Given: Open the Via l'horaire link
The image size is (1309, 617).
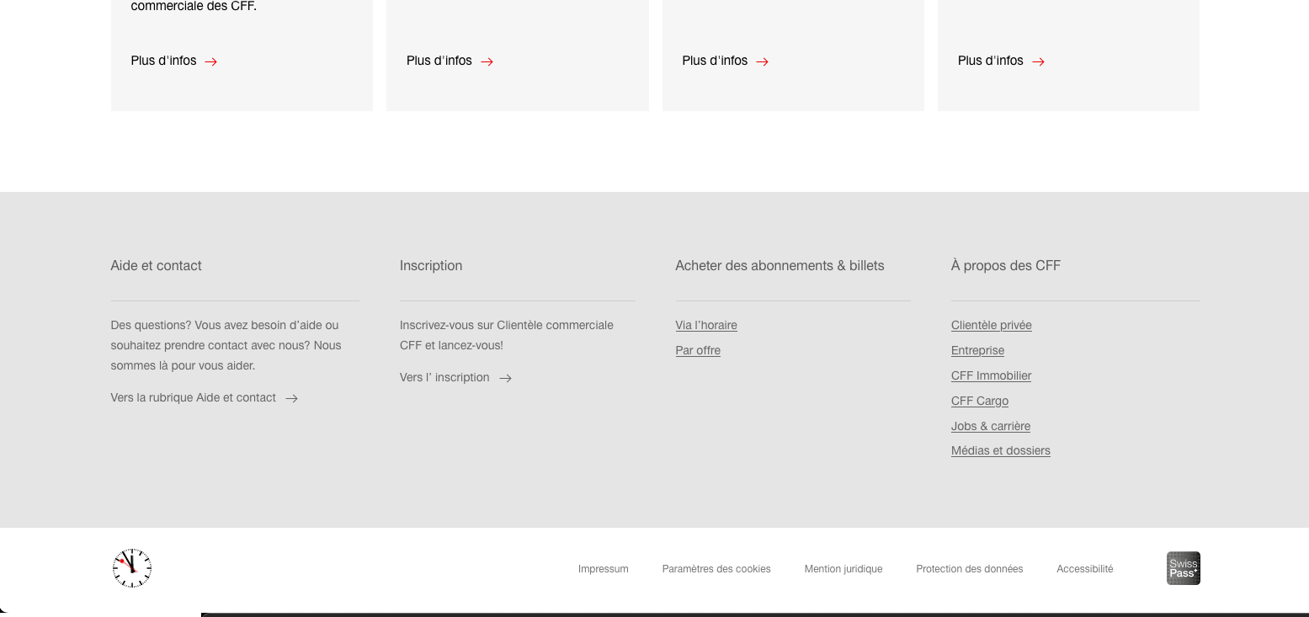Looking at the screenshot, I should coord(705,325).
